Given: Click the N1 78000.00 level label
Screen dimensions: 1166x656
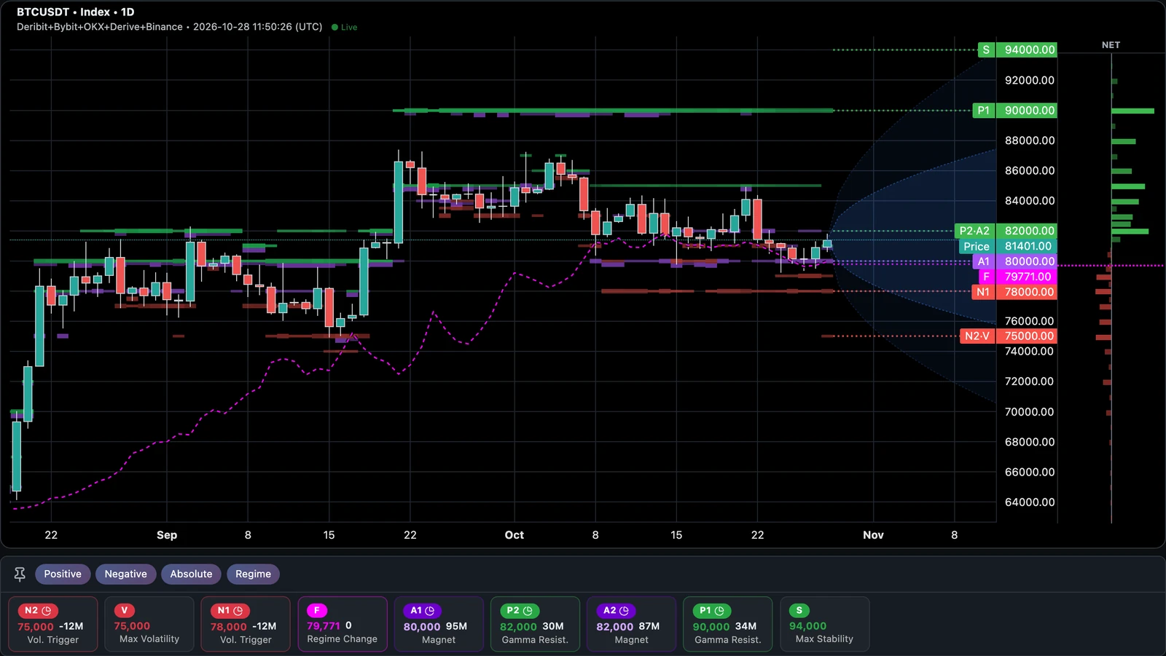Looking at the screenshot, I should pos(1014,292).
